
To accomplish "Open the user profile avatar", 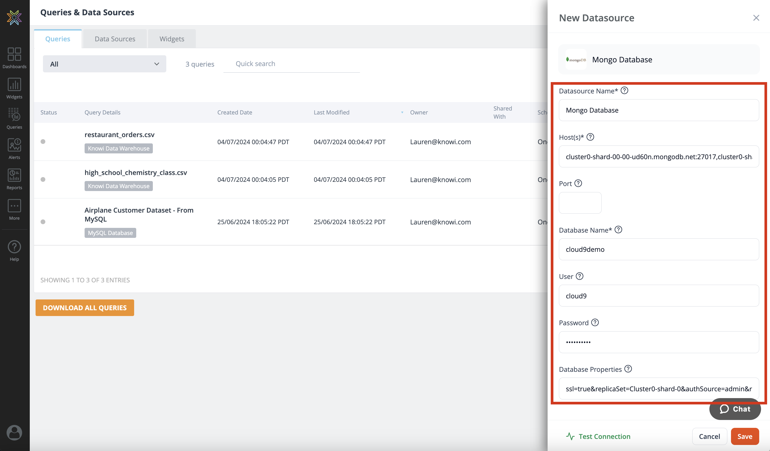I will click(14, 433).
